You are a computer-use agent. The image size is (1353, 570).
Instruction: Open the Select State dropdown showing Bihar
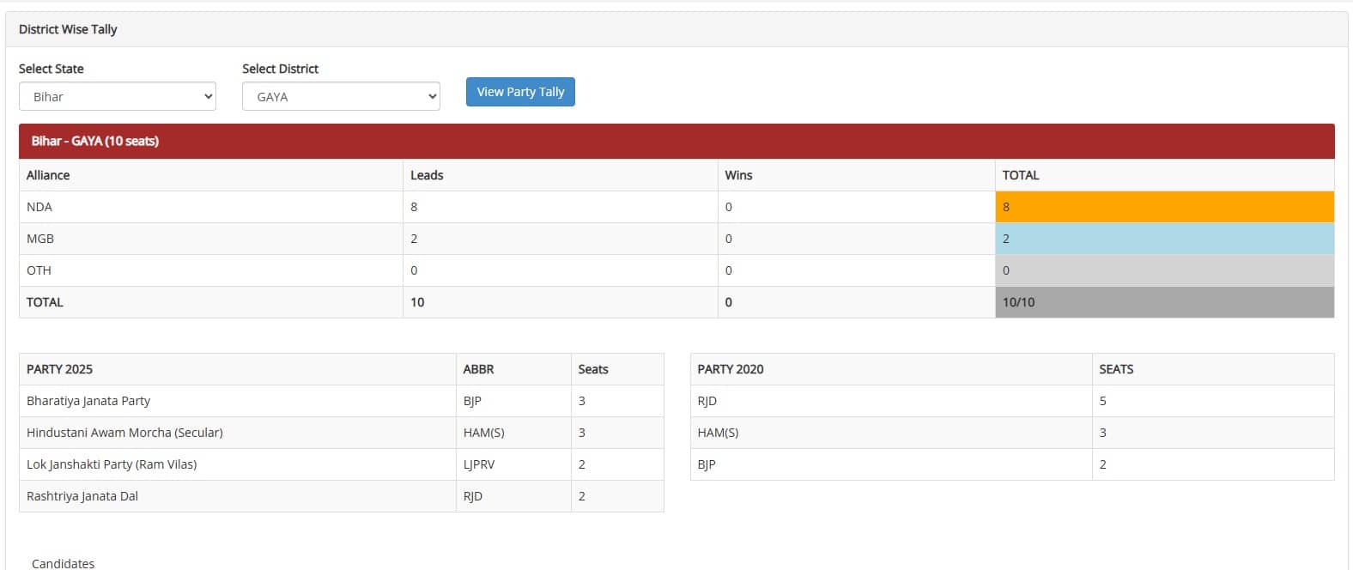117,97
